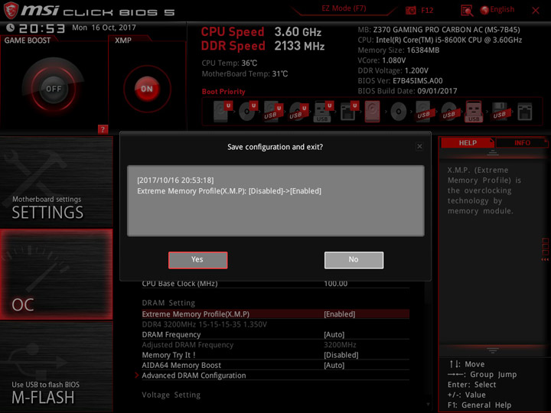Switch to EZ Mode (F7)

(344, 8)
